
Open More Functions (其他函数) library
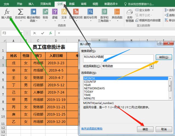117,15
